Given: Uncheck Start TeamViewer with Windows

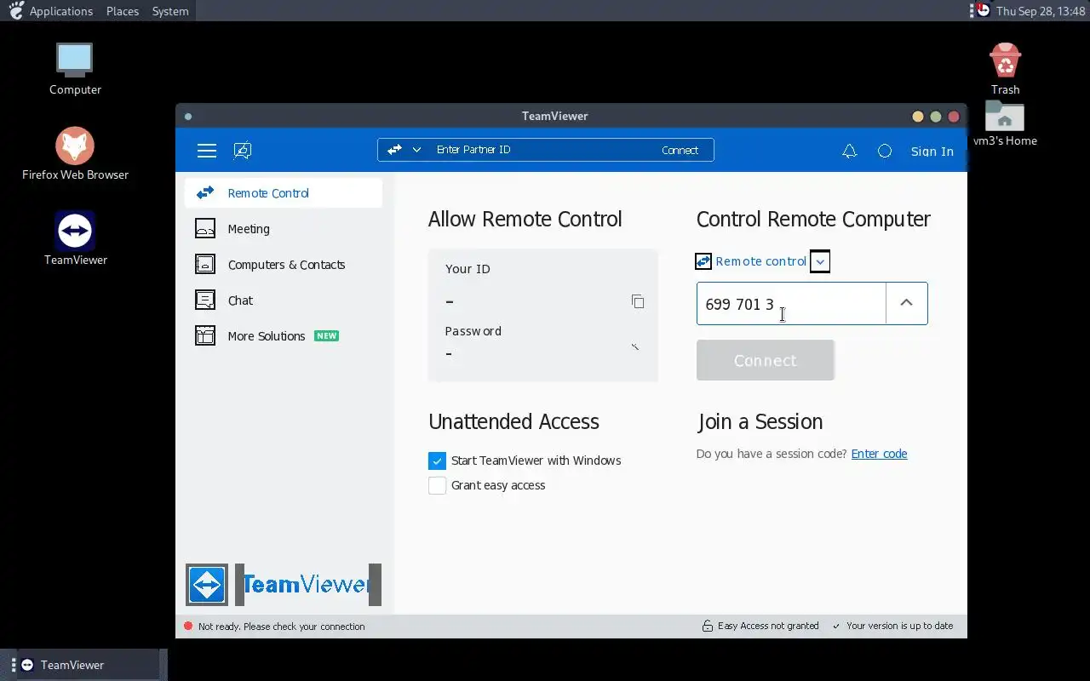Looking at the screenshot, I should (437, 461).
